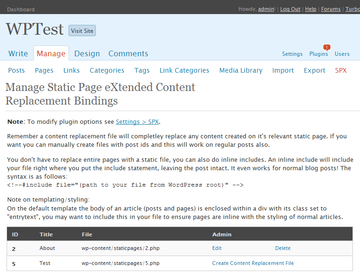Screen dimensions: 360x279
Task: Open the Visit Site button
Action: point(82,30)
